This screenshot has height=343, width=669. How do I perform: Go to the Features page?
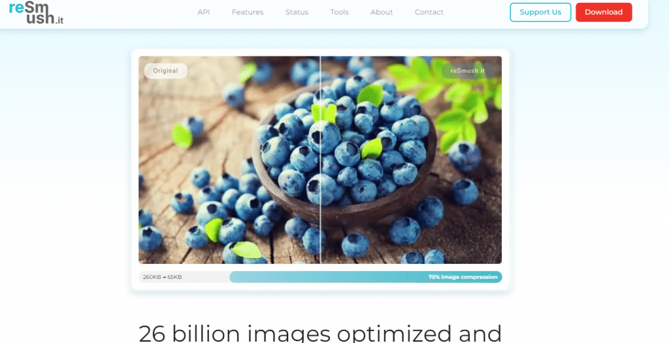(248, 12)
